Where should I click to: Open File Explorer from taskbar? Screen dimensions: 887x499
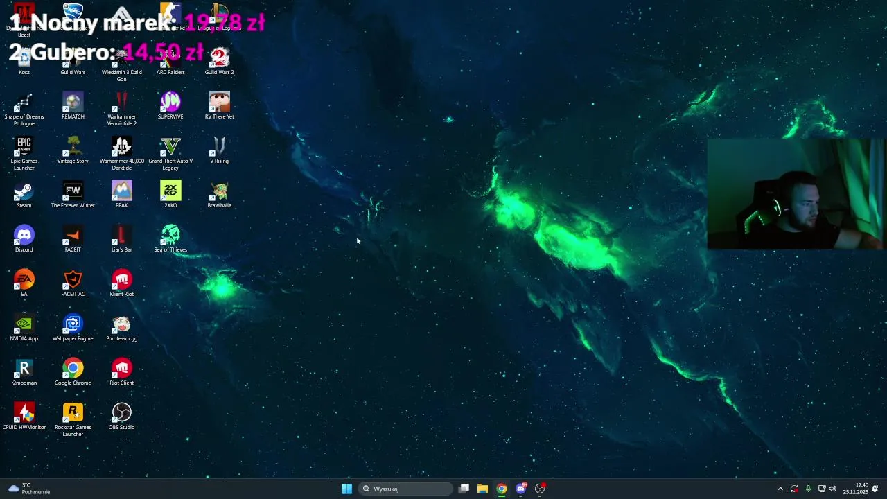(x=482, y=489)
